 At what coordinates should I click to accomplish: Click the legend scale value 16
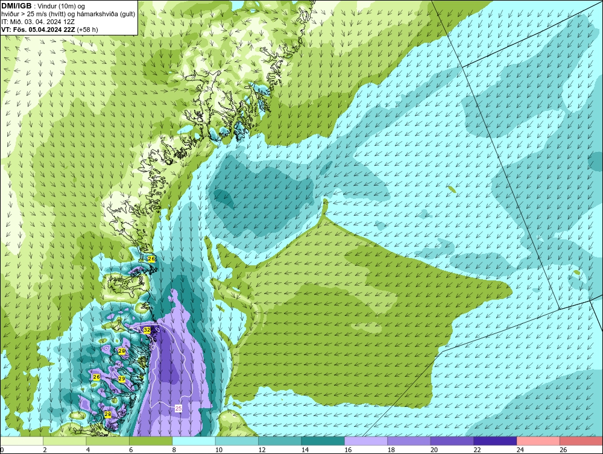click(x=348, y=450)
